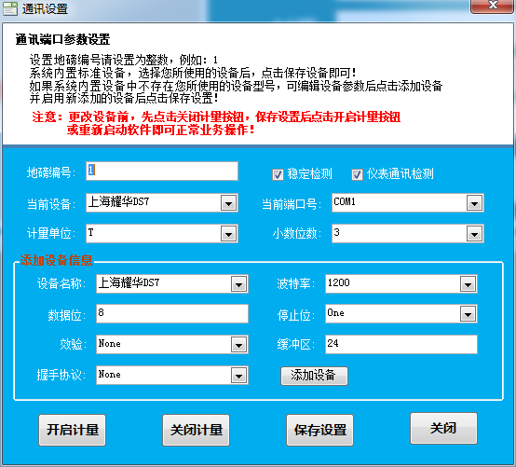The height and width of the screenshot is (467, 516).
Task: Stop weighing with 关闭计量 button
Action: coord(197,430)
